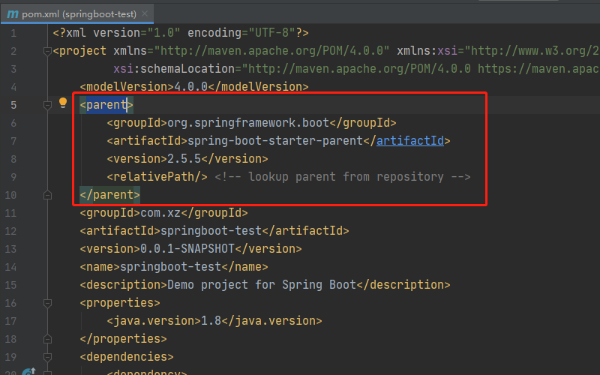Image resolution: width=600 pixels, height=375 pixels.
Task: Close the pom.xml editor tab
Action: pos(145,13)
